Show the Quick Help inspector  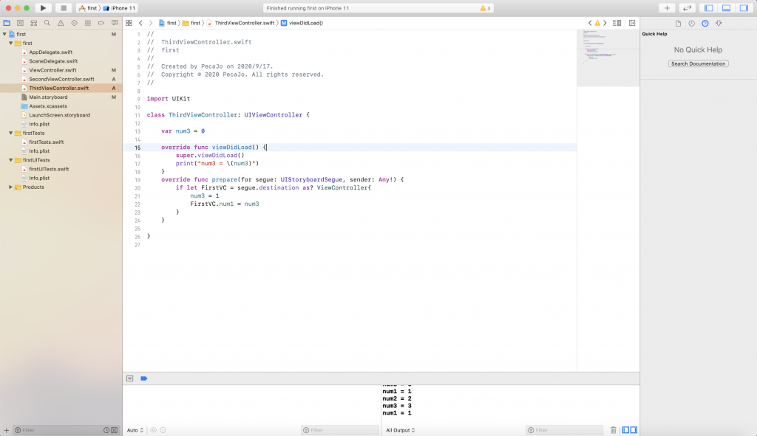click(x=705, y=24)
